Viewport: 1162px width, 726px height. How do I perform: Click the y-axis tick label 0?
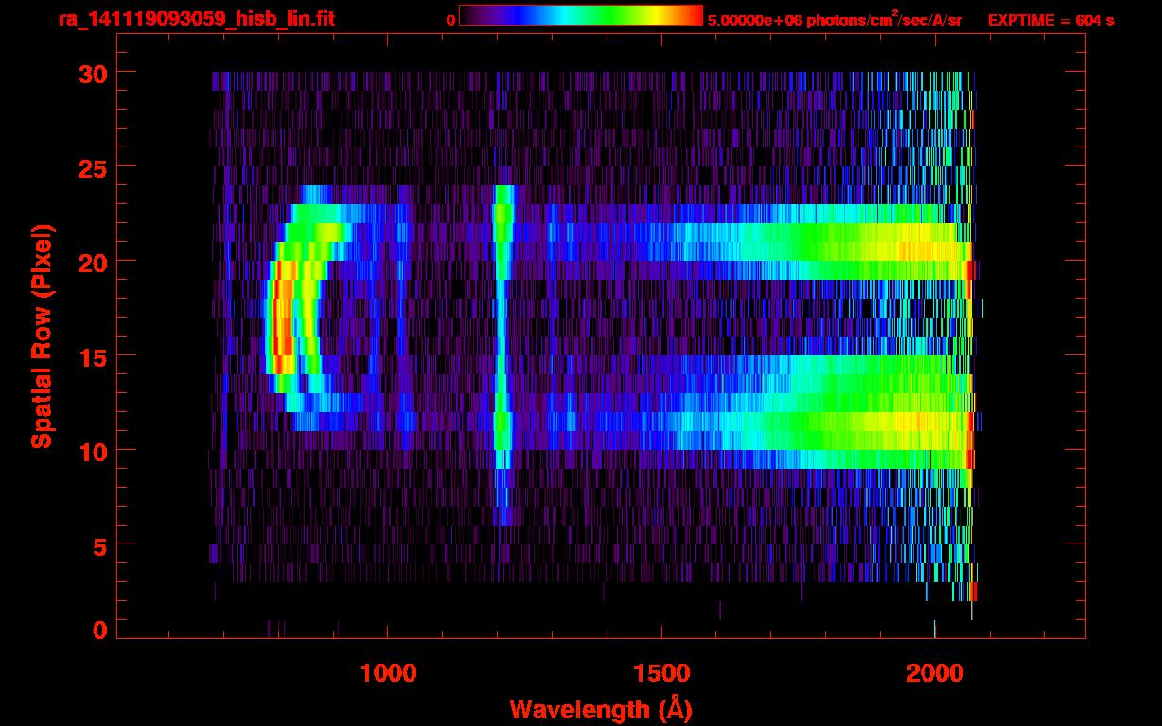click(98, 631)
